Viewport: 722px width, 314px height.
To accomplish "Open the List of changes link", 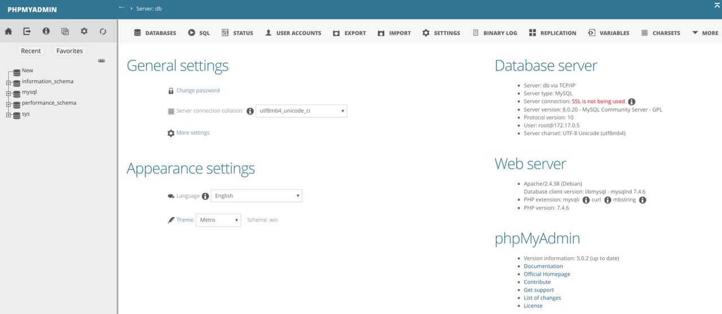I will (543, 298).
